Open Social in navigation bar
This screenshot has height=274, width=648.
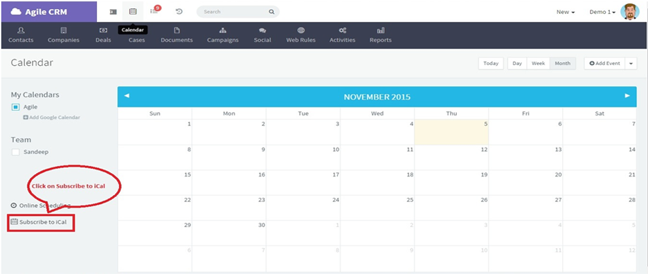(262, 35)
